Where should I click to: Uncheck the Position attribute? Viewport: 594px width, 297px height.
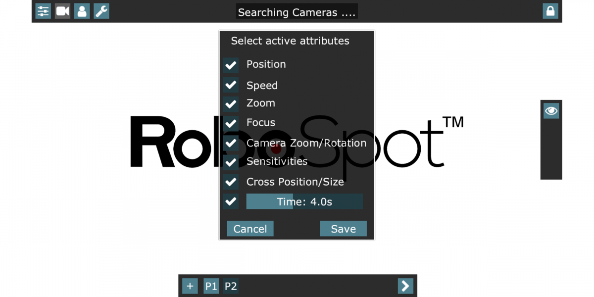point(231,65)
